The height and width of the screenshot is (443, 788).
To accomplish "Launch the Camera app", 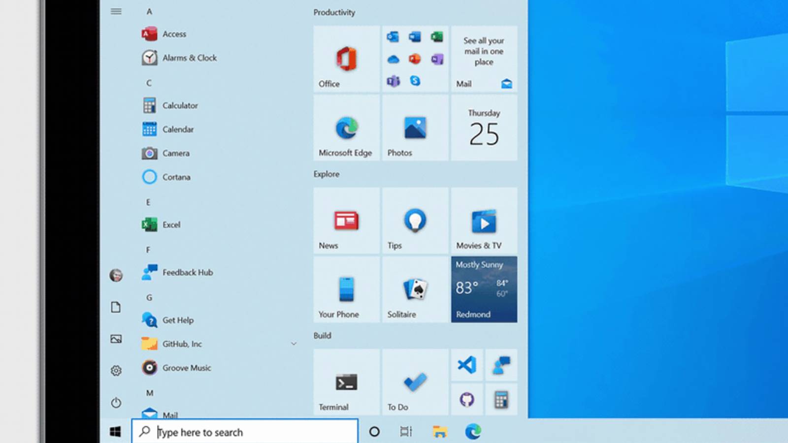I will click(x=166, y=153).
